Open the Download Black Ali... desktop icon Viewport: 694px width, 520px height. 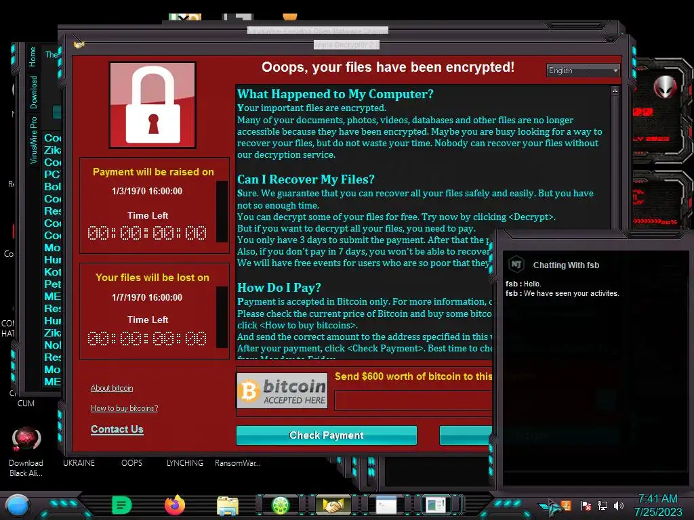(x=26, y=452)
